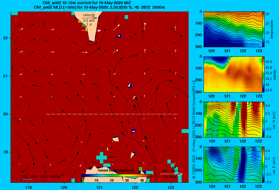Click latitude label "20" on main map axis

(6, 114)
